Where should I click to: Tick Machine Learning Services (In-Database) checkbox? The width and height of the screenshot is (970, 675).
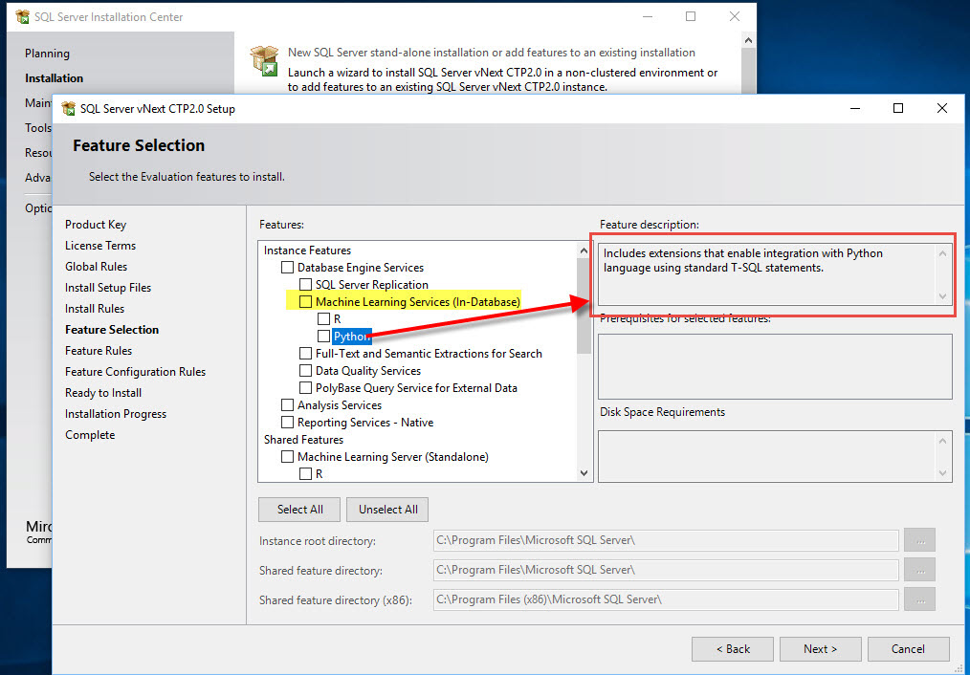click(305, 302)
